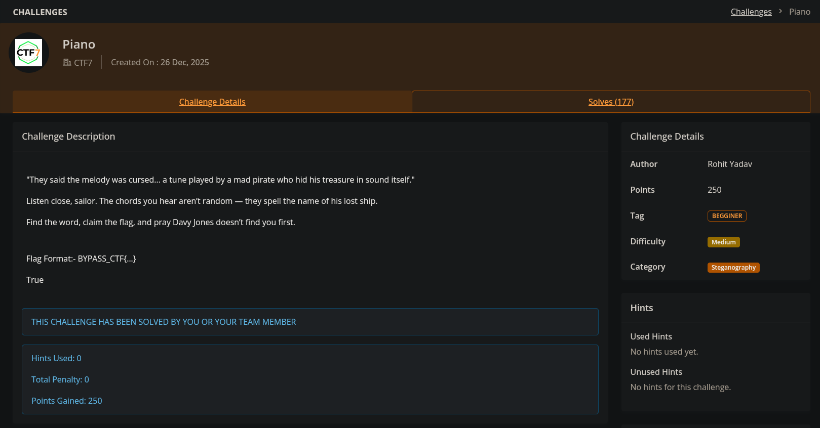
Task: Click the BEGGINER tag badge
Action: [727, 216]
